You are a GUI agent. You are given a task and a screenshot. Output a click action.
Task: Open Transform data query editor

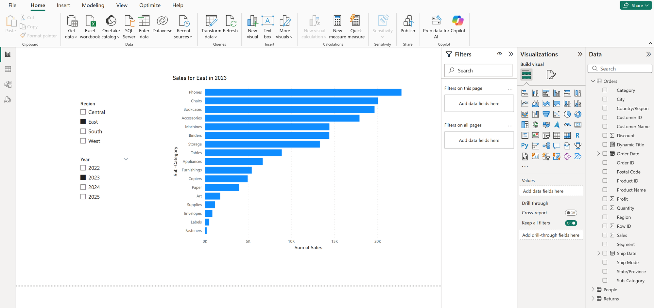[x=211, y=22]
